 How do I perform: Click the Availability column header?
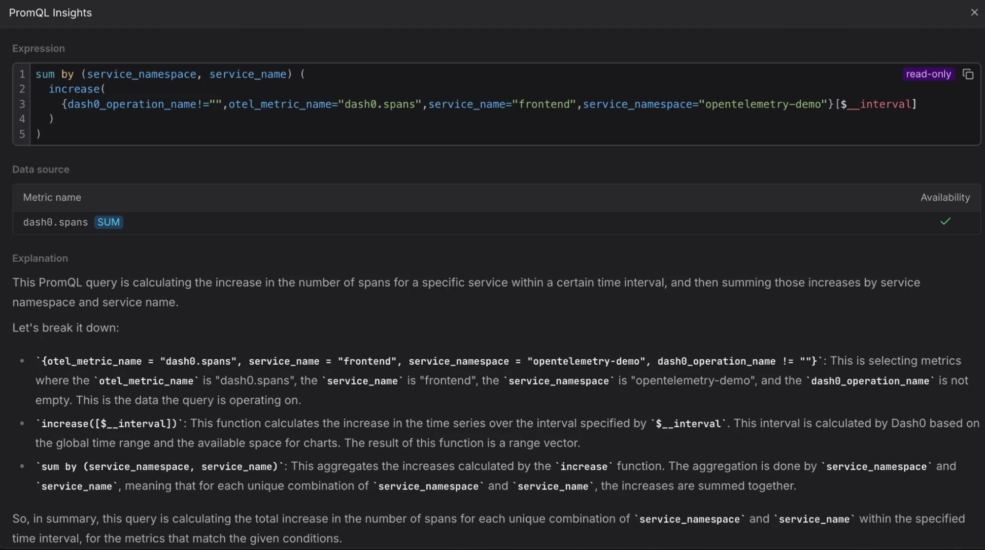945,198
